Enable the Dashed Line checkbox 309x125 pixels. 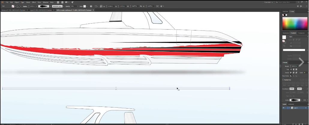point(283,80)
